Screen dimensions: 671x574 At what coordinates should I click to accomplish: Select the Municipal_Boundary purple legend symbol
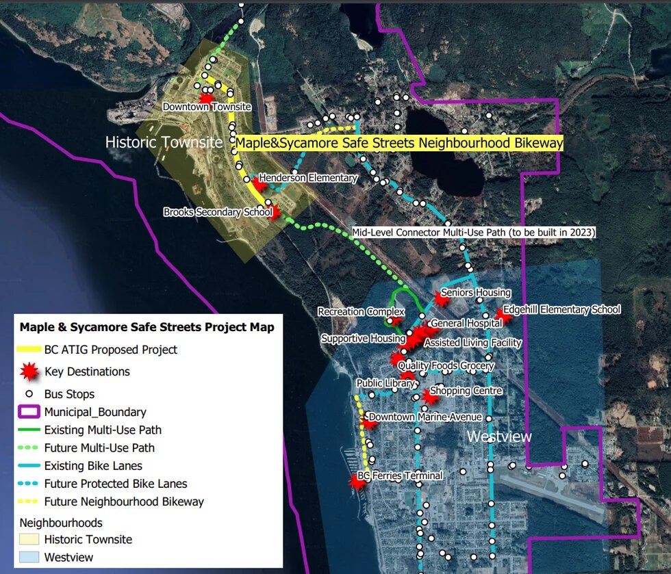29,413
